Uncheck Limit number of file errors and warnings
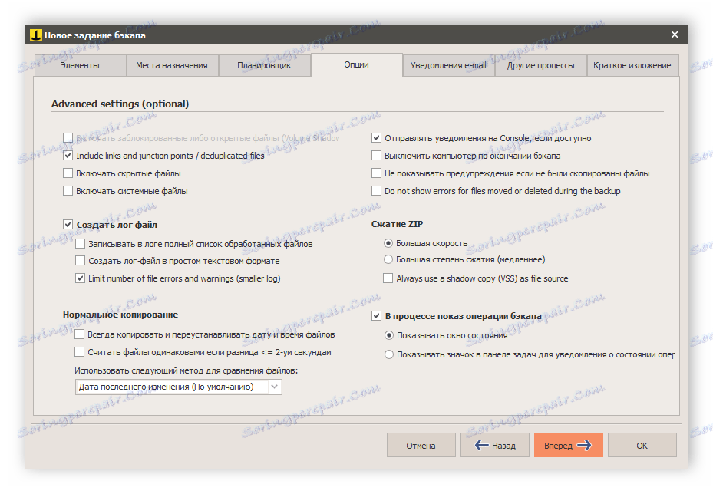This screenshot has height=494, width=713. click(x=80, y=278)
